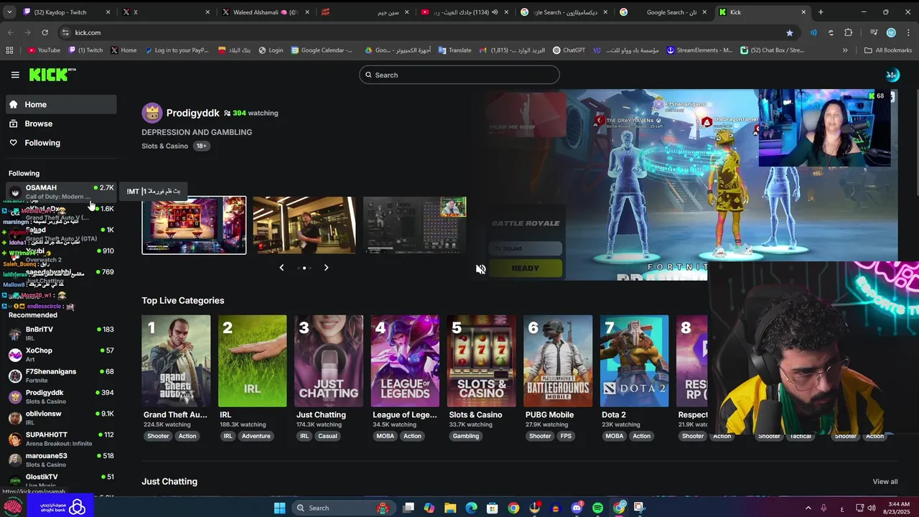The height and width of the screenshot is (517, 919).
Task: Open F7Shenanigans recommended channel
Action: 61,376
